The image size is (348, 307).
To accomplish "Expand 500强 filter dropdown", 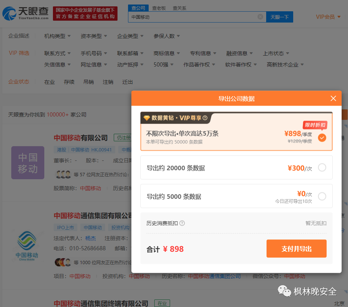I will pyautogui.click(x=164, y=65).
